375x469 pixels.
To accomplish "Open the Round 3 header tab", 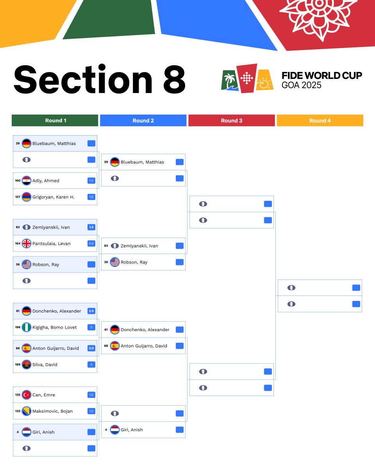I will click(x=232, y=120).
